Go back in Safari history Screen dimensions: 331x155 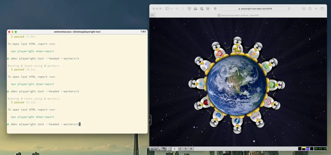[x=177, y=9]
